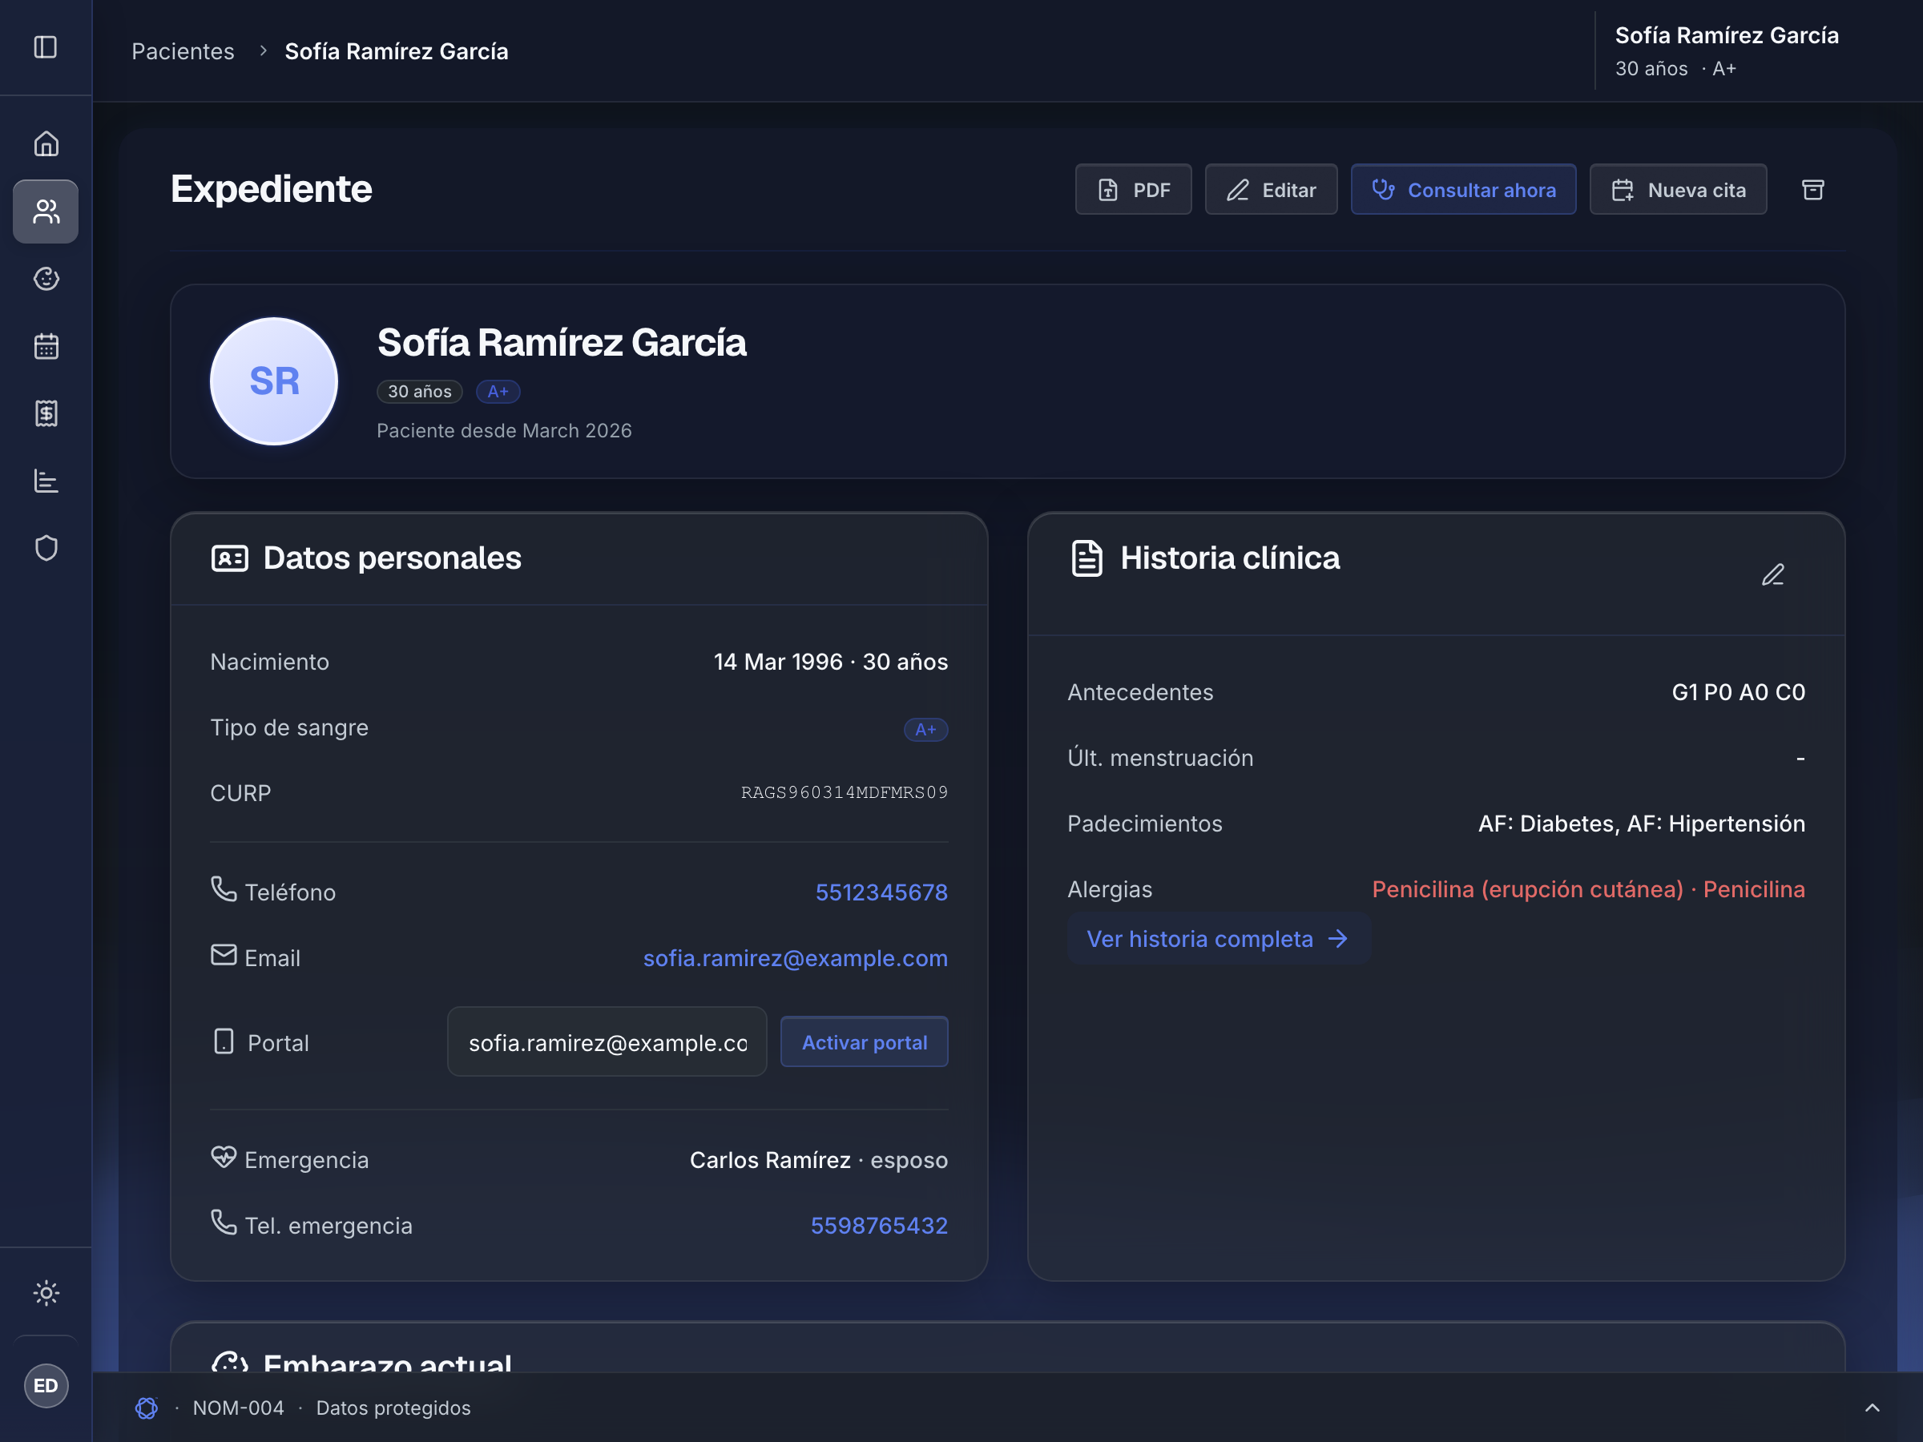Toggle the light theme sun icon
The height and width of the screenshot is (1442, 1923).
[x=46, y=1292]
